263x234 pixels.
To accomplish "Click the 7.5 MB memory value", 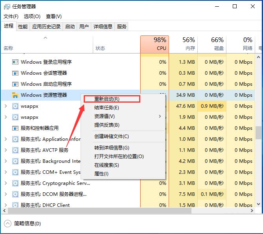I will 187,194.
